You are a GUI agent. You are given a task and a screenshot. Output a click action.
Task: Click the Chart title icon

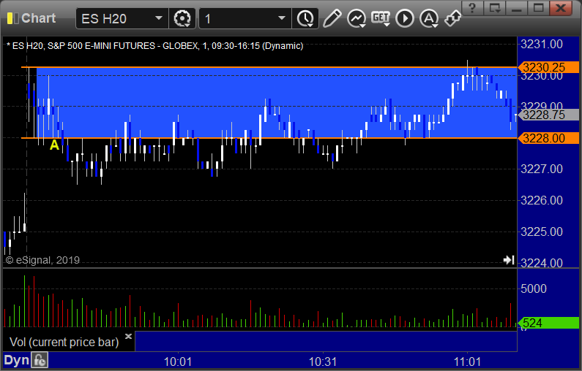tap(12, 18)
